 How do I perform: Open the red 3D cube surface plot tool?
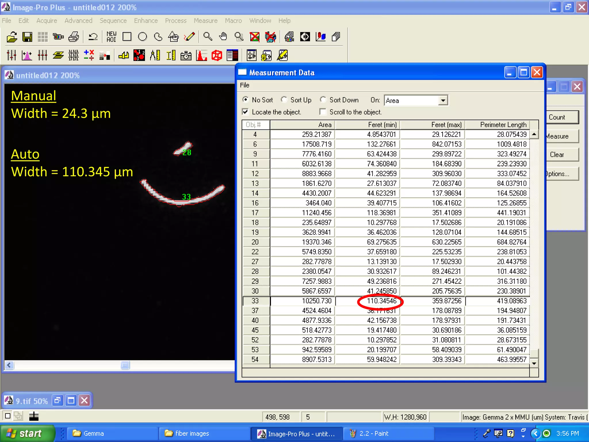pos(217,55)
